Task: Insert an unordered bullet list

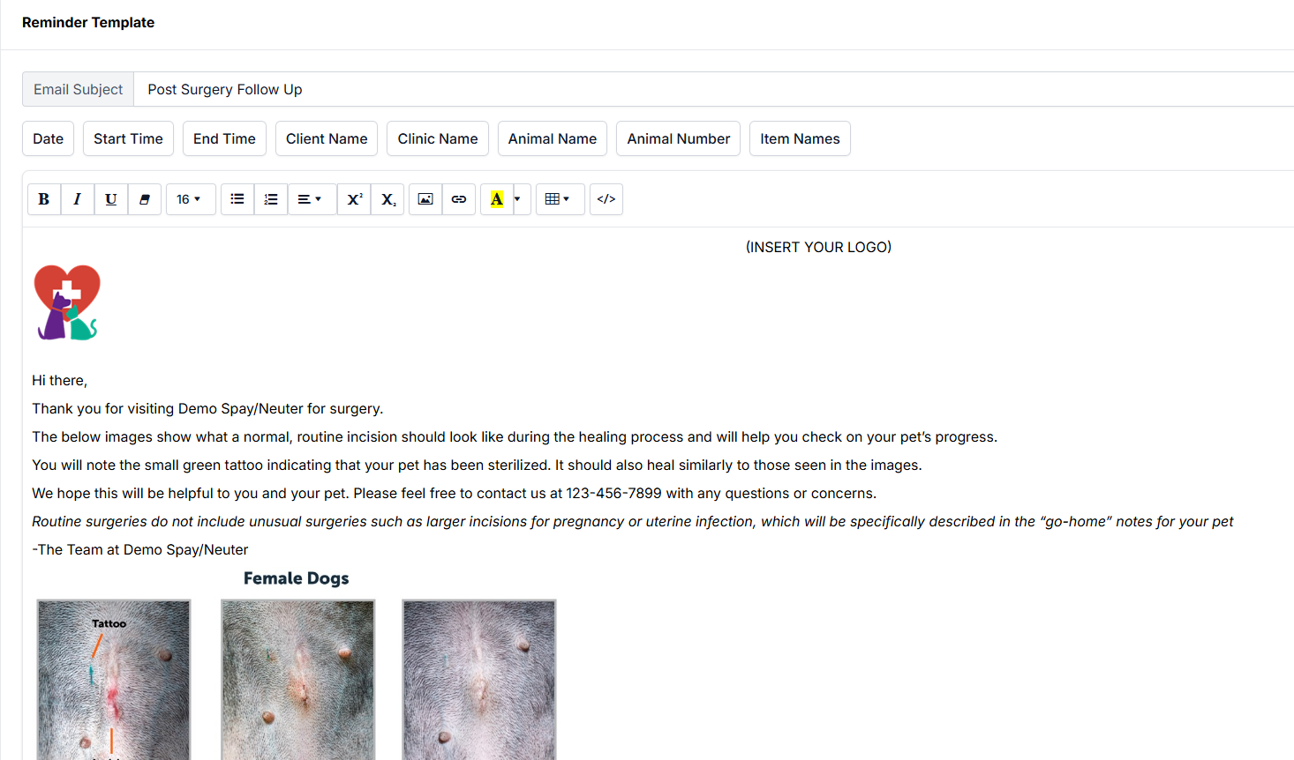Action: (x=237, y=199)
